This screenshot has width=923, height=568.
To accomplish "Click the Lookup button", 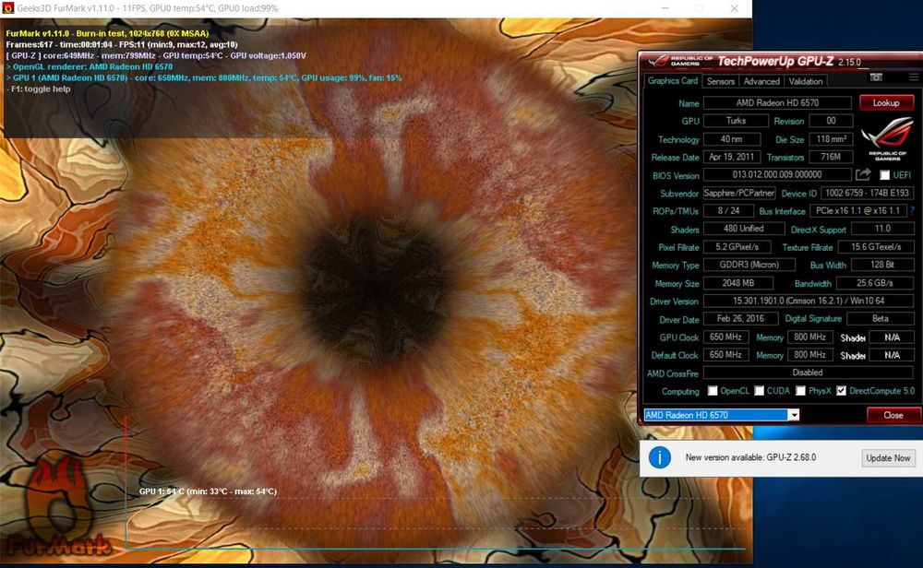I will 886,102.
